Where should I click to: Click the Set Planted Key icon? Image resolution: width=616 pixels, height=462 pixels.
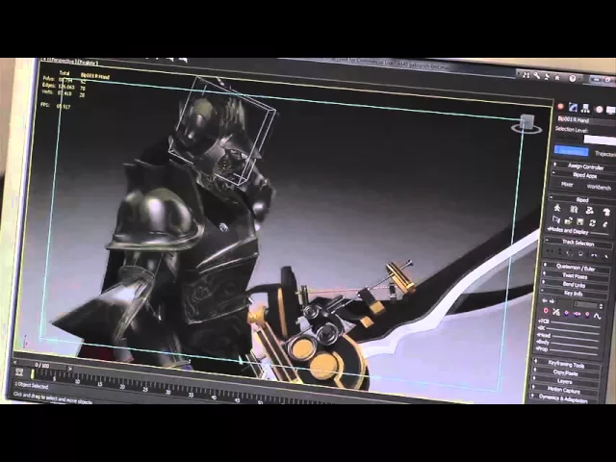click(x=567, y=313)
